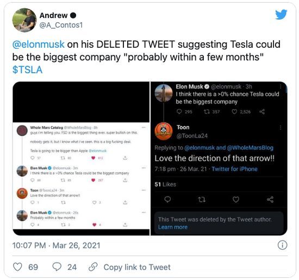Open the Twitter for iPhone link
299x280 pixels.
click(234, 169)
